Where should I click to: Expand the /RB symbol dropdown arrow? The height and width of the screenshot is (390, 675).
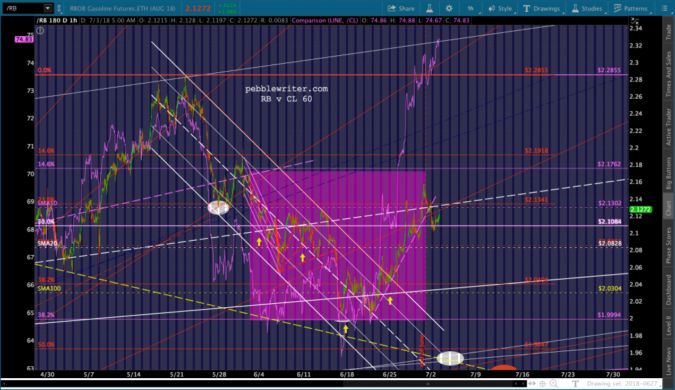pos(47,9)
